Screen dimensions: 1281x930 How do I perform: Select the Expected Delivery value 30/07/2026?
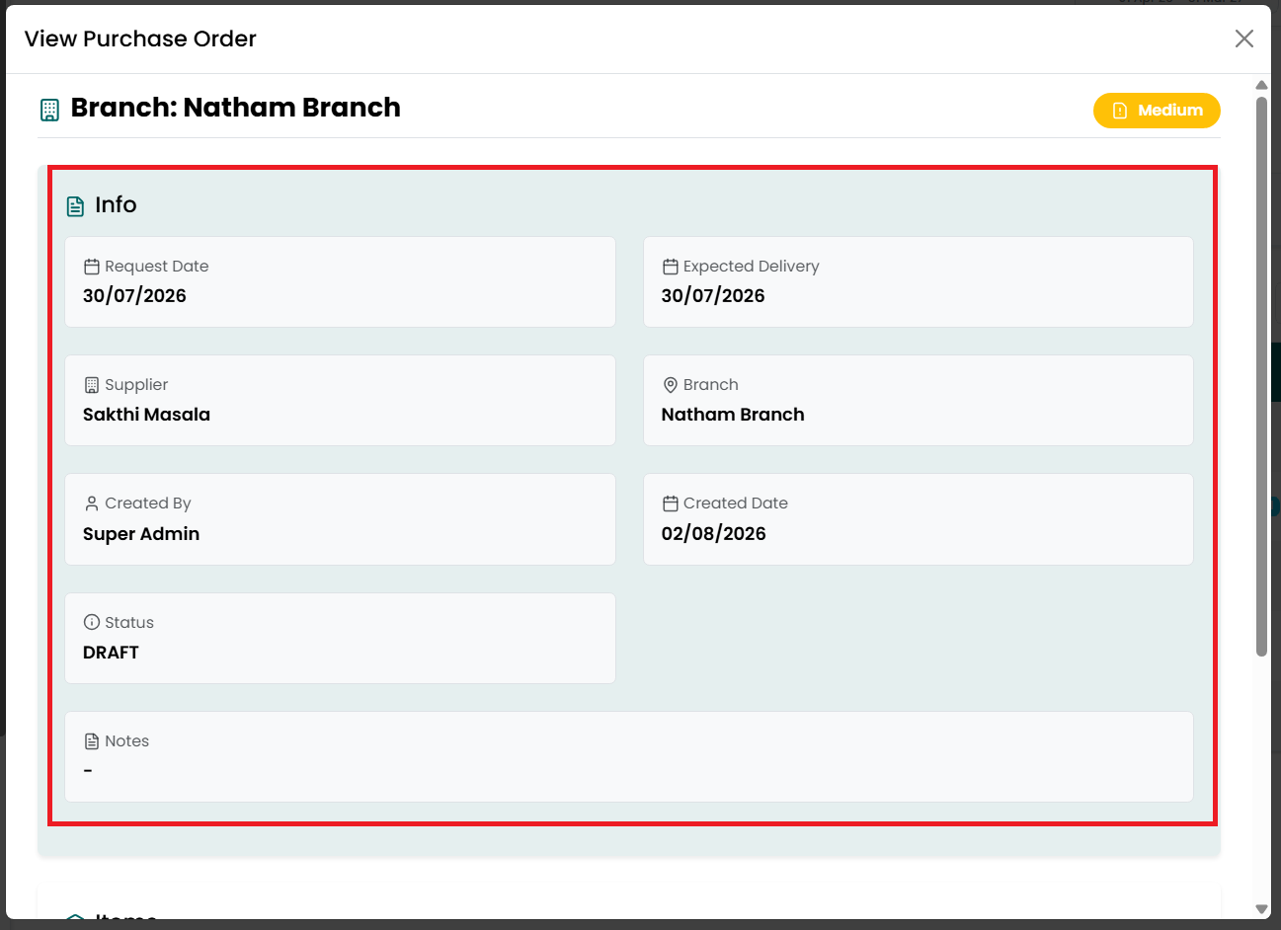click(713, 295)
